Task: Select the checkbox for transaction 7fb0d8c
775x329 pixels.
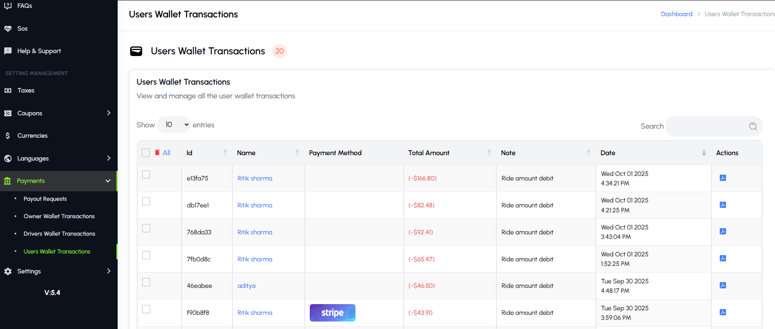Action: click(146, 255)
